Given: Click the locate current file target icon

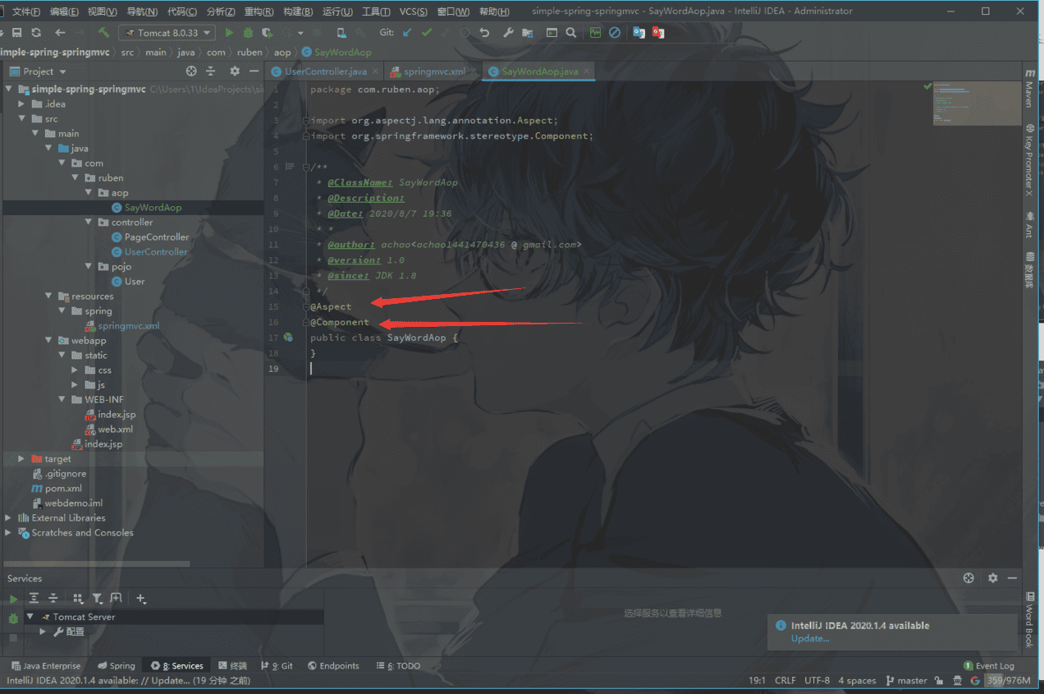Looking at the screenshot, I should click(x=191, y=71).
